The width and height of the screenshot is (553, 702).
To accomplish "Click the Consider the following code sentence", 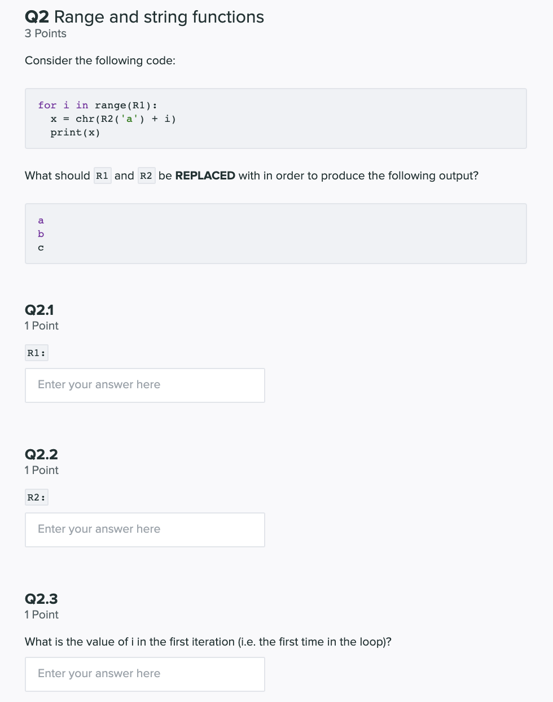I will point(100,60).
